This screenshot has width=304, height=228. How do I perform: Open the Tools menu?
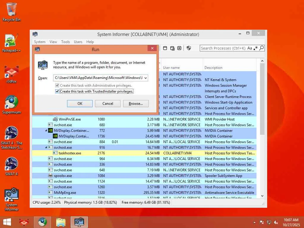[65, 42]
